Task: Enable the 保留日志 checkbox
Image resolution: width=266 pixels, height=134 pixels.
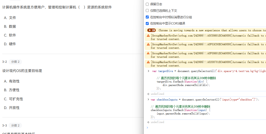Action: point(147,4)
